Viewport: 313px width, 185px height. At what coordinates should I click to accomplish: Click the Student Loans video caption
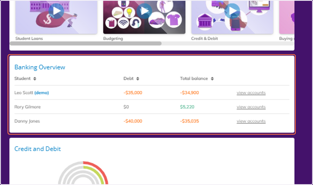(29, 38)
